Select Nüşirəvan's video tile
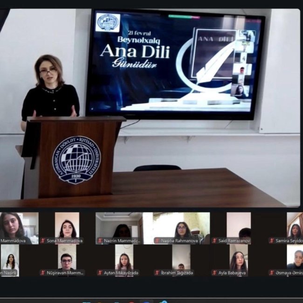 67,257
